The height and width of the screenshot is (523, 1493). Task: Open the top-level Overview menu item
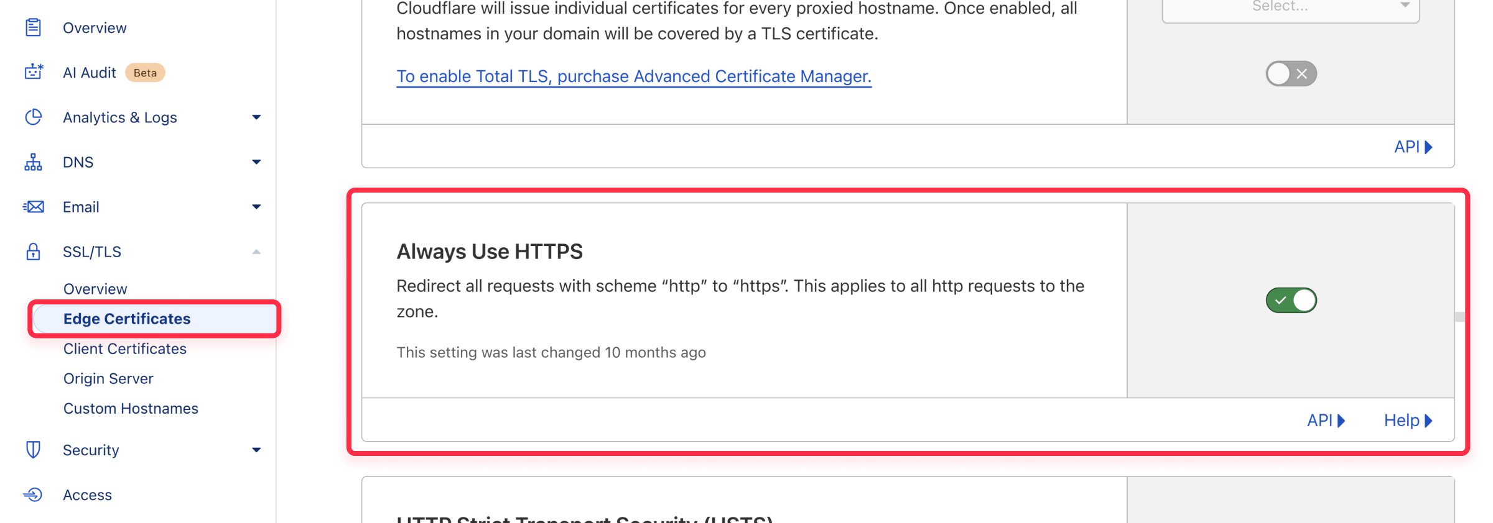tap(95, 28)
